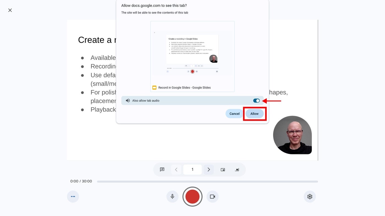
Task: Open the three-dot more options menu
Action: [x=73, y=197]
